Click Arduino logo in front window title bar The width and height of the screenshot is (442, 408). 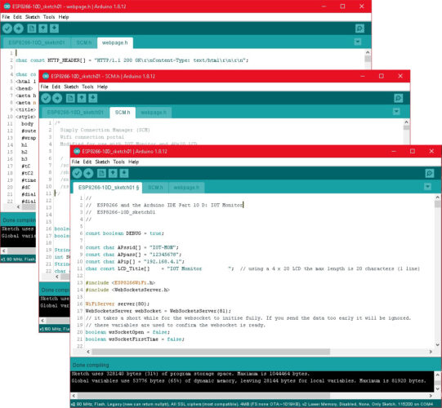click(77, 151)
